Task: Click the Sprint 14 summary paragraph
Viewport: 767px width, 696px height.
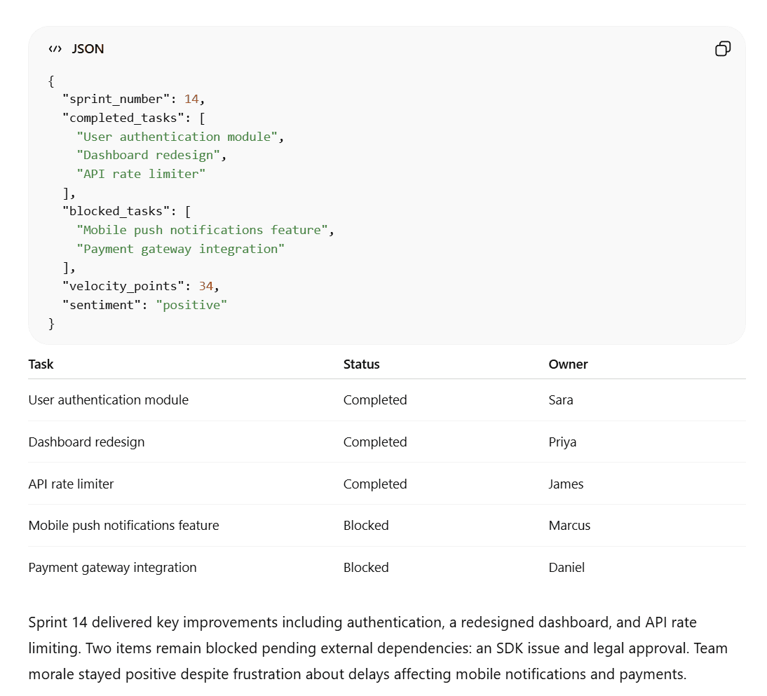Action: 377,648
